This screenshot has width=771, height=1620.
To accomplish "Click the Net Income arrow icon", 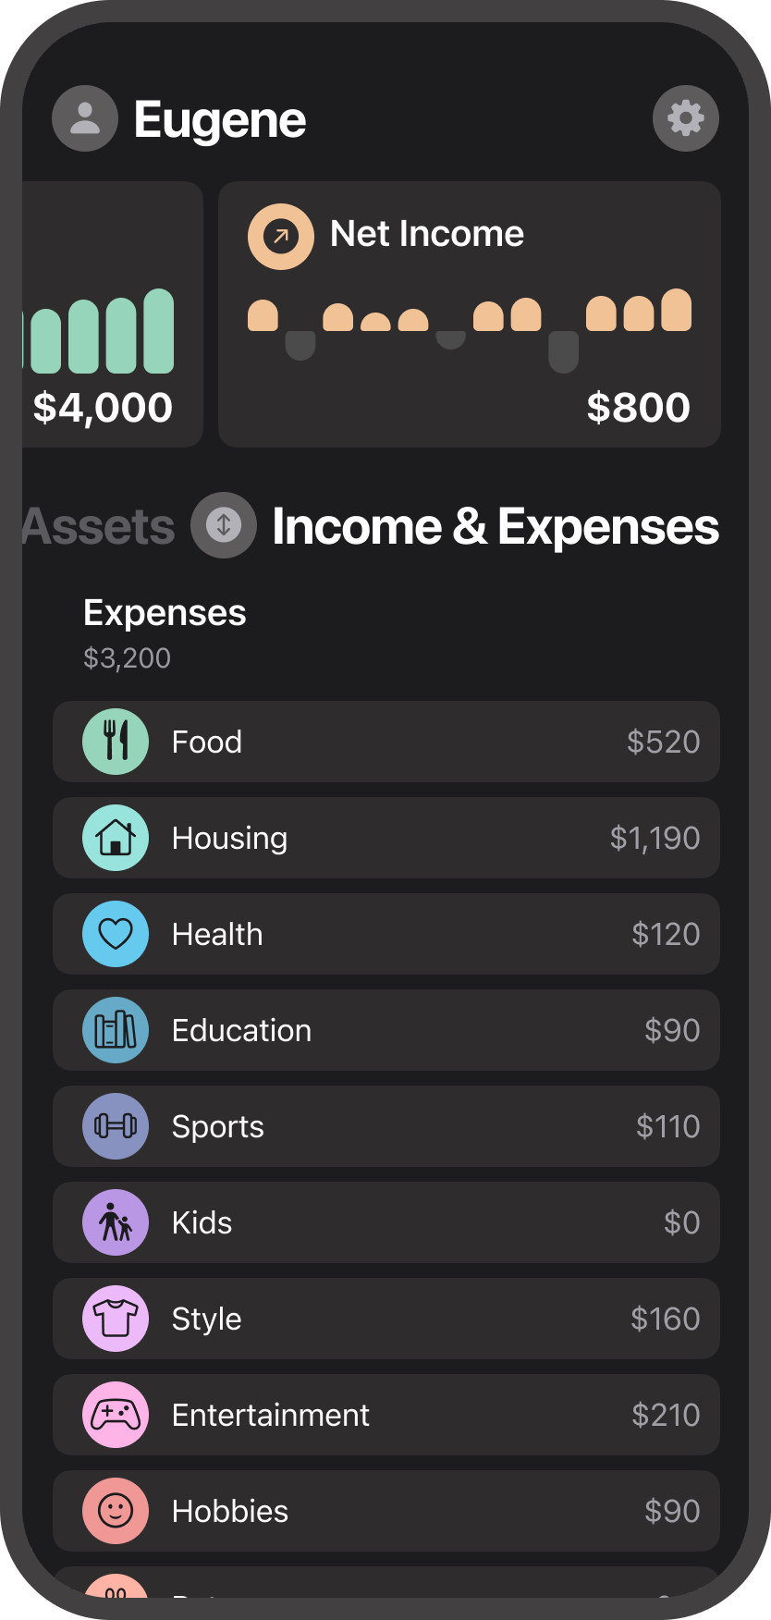I will coord(281,236).
